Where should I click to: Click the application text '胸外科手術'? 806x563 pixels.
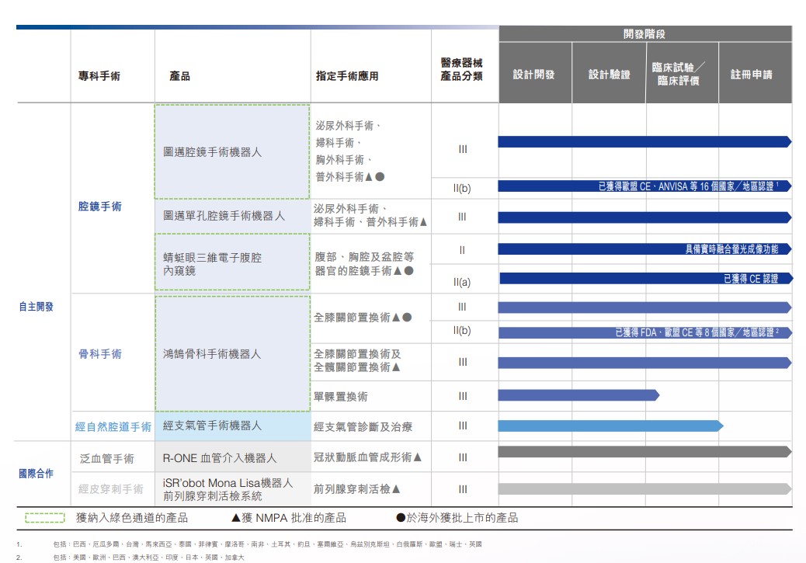click(x=340, y=160)
